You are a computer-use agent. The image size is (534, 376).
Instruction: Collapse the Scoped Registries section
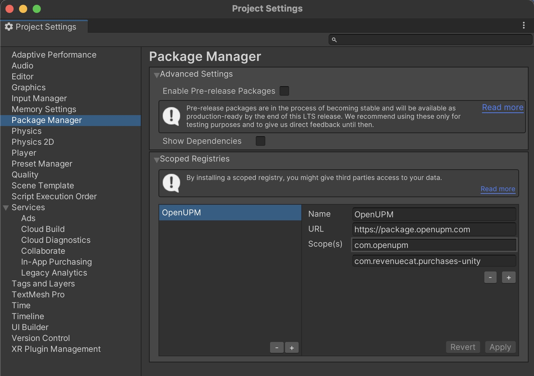(x=157, y=160)
